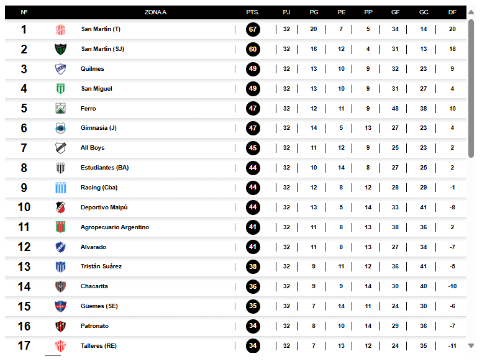Click the PTS. column header

click(x=253, y=12)
